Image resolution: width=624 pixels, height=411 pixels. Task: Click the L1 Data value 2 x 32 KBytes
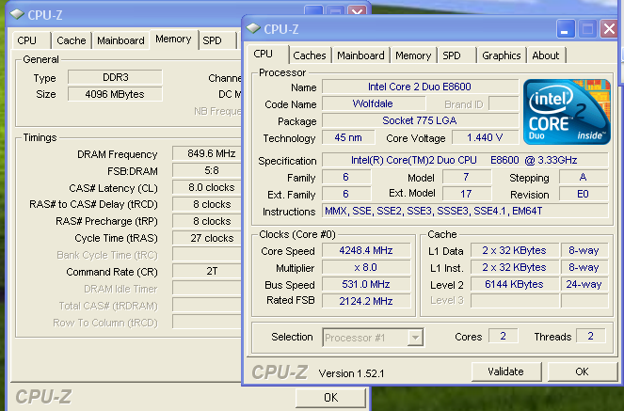click(x=515, y=250)
